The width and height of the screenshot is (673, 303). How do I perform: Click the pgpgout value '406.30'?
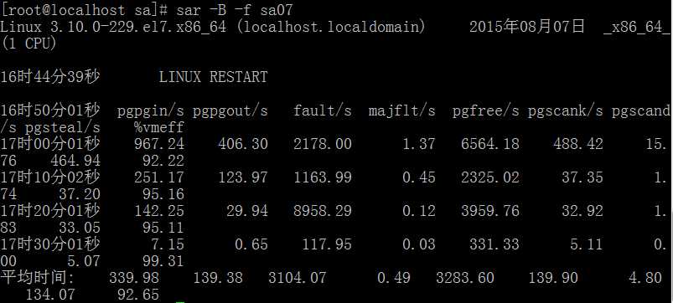click(243, 144)
